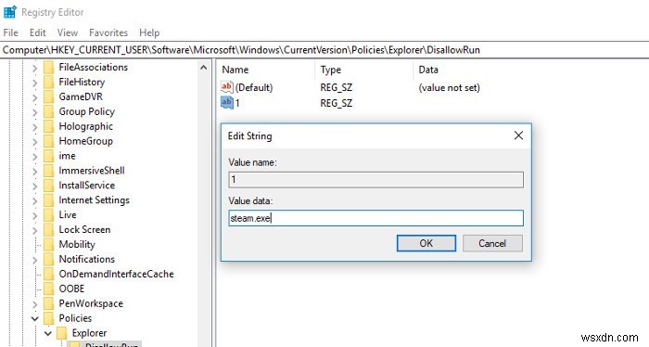The width and height of the screenshot is (649, 347).
Task: Click REG_SZ type of value 1
Action: coord(336,103)
